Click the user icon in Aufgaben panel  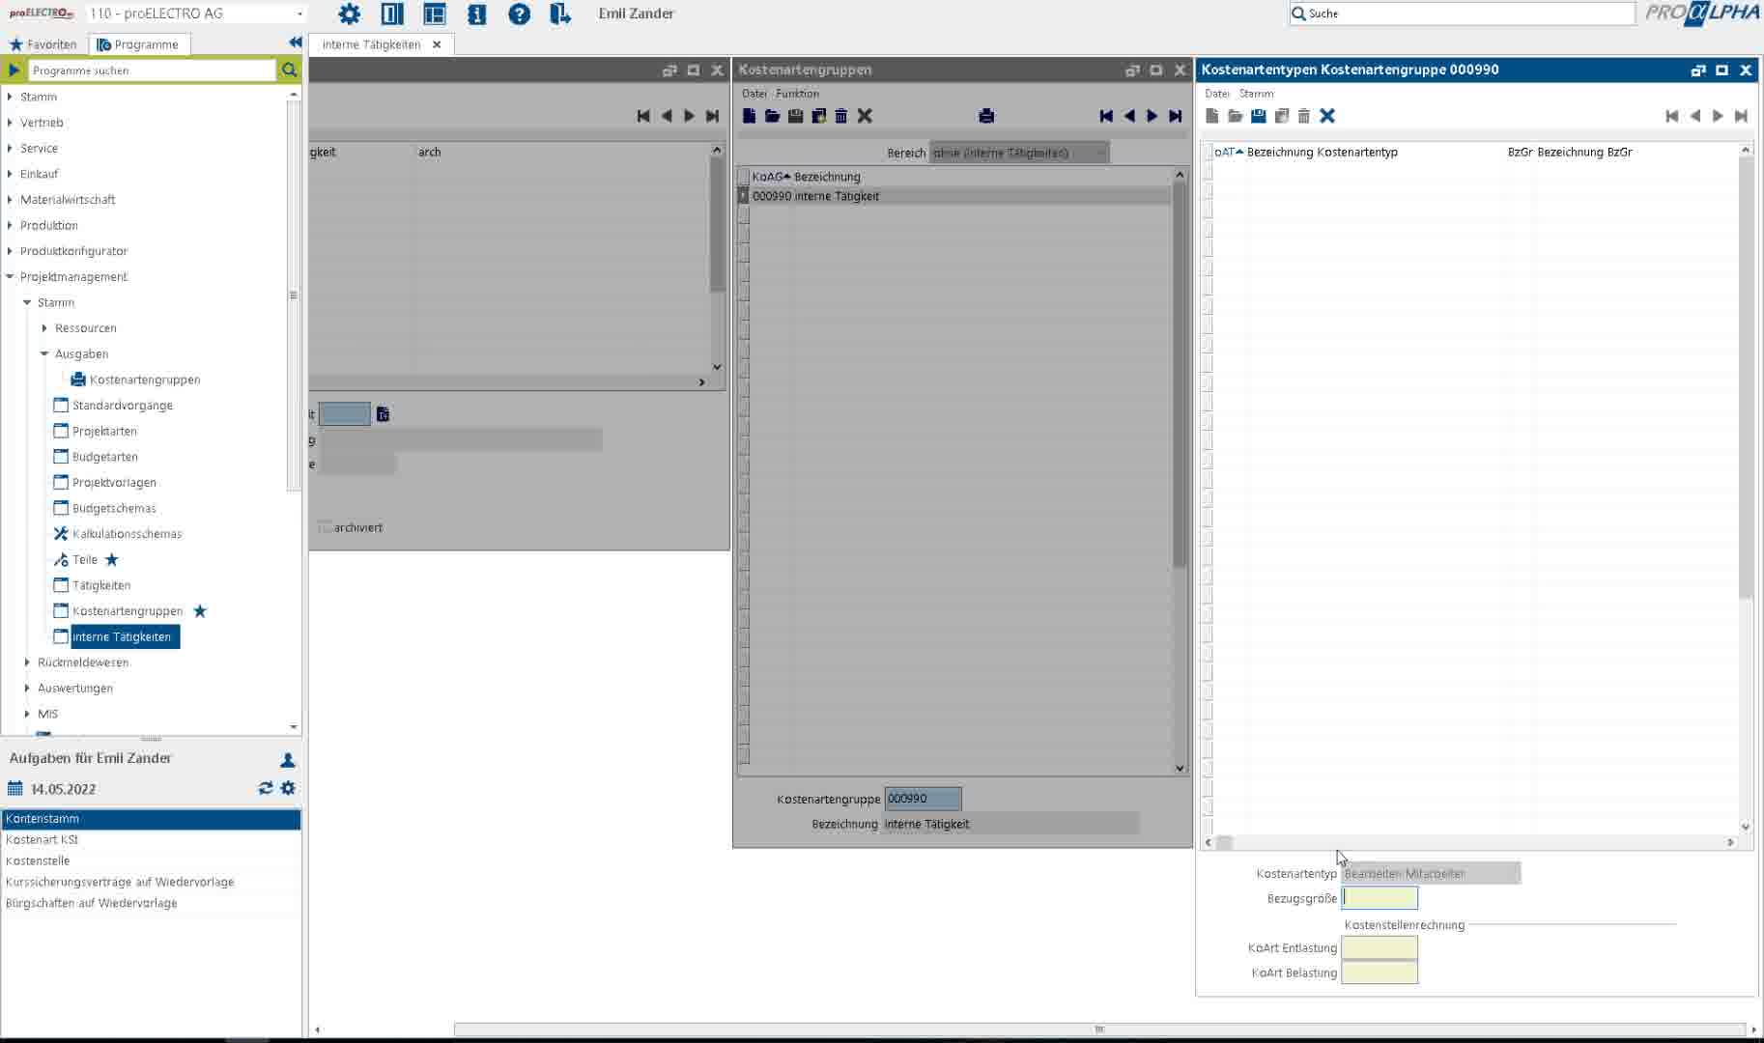tap(287, 760)
